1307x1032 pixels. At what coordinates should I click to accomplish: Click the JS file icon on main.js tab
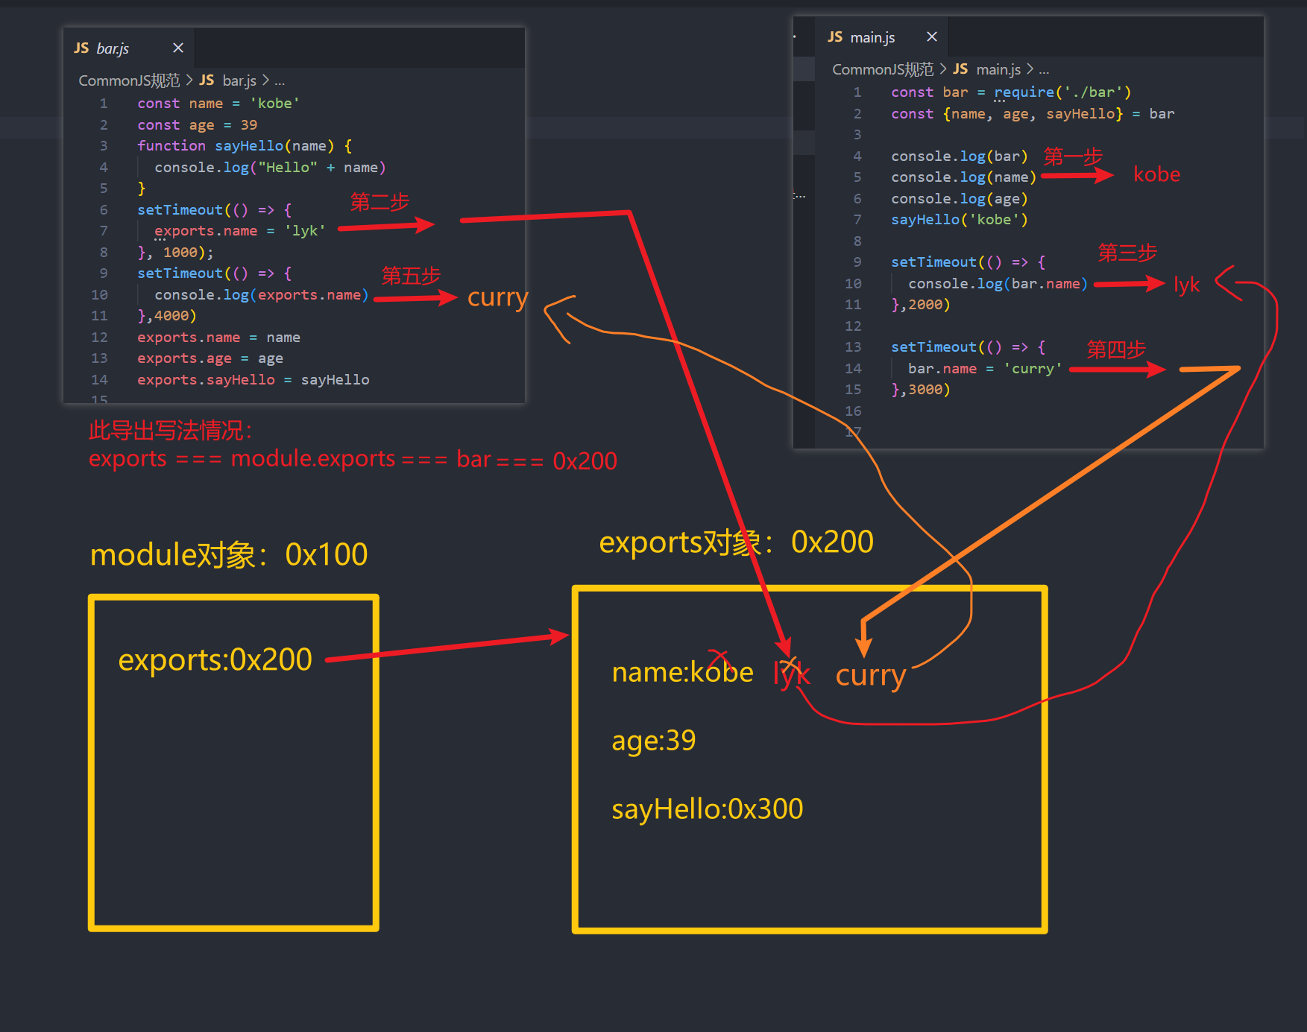tap(835, 37)
